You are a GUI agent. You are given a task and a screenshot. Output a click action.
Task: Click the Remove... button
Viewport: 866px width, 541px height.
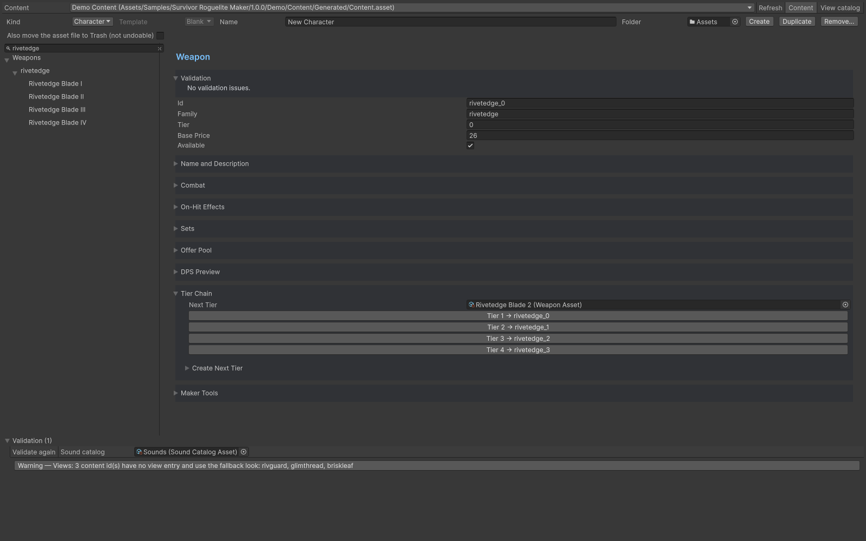[839, 22]
